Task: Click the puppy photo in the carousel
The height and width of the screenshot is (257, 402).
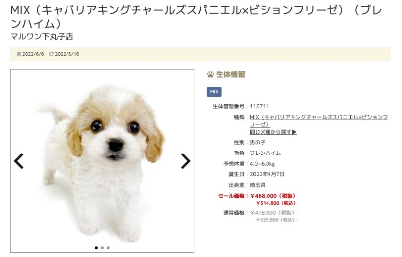Action: 102,161
